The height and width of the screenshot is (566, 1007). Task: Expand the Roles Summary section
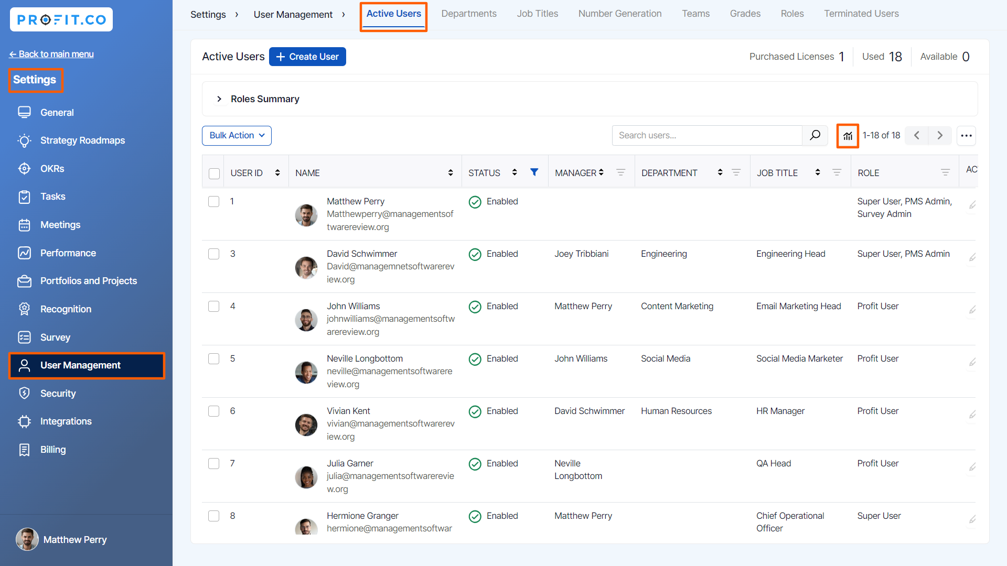coord(219,99)
